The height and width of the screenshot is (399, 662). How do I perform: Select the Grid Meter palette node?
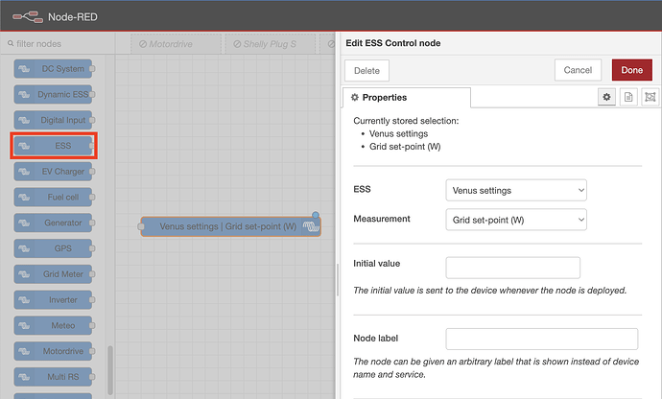[x=55, y=274]
